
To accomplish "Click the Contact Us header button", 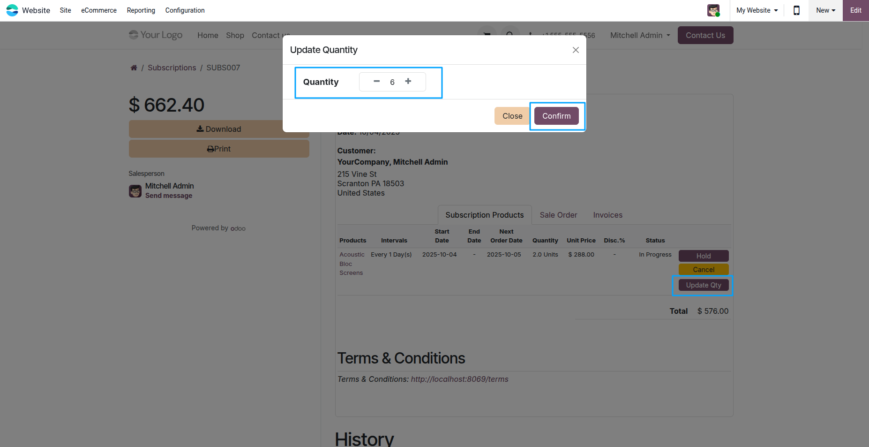I will click(x=705, y=35).
